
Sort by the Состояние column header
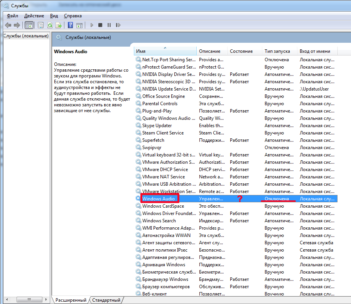[241, 51]
